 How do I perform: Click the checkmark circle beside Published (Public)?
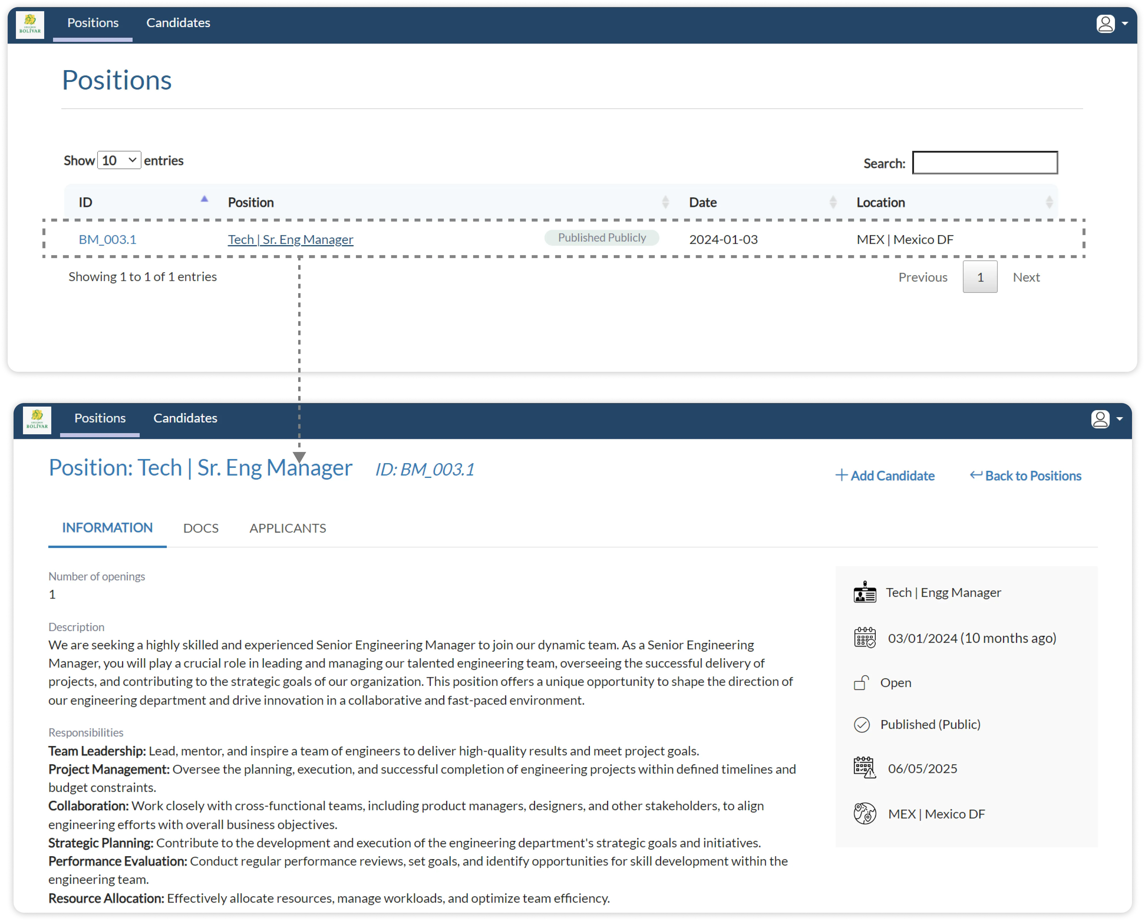coord(862,724)
